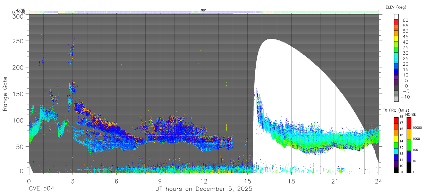The image size is (426, 196).
Task: Click the red TX FRQ segment between 18 and 17
Action: [x=396, y=121]
